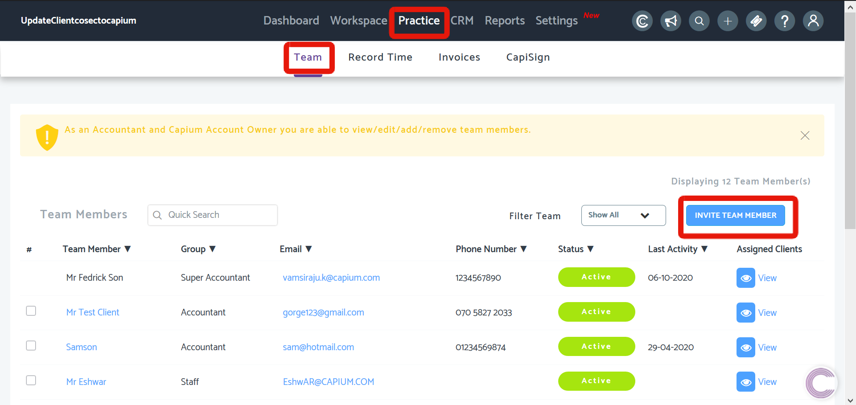Click Active status for Mr Test Client
Image resolution: width=856 pixels, height=405 pixels.
(x=597, y=312)
